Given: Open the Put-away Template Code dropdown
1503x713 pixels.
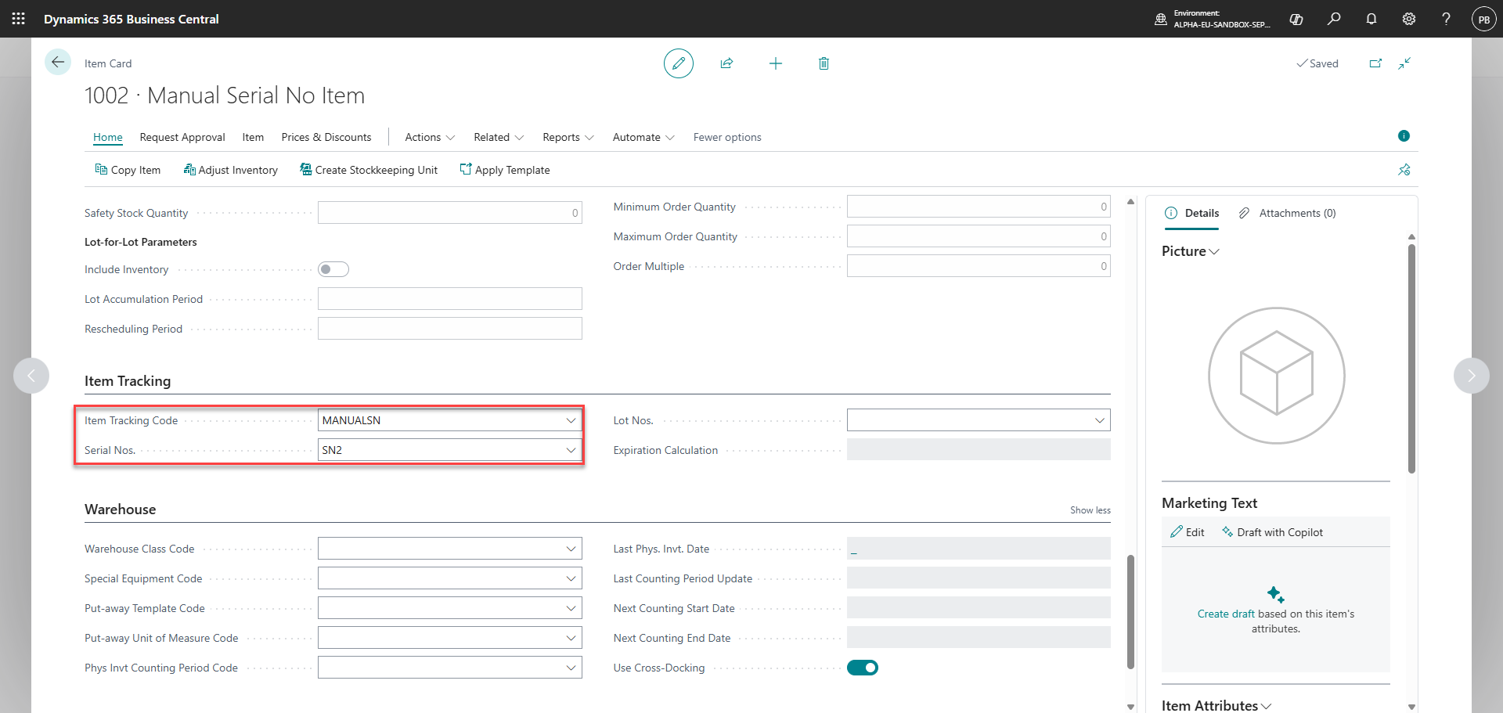Looking at the screenshot, I should [x=571, y=608].
